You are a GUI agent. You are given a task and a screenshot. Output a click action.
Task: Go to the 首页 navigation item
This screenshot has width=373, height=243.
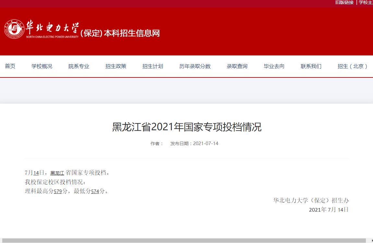(10, 66)
